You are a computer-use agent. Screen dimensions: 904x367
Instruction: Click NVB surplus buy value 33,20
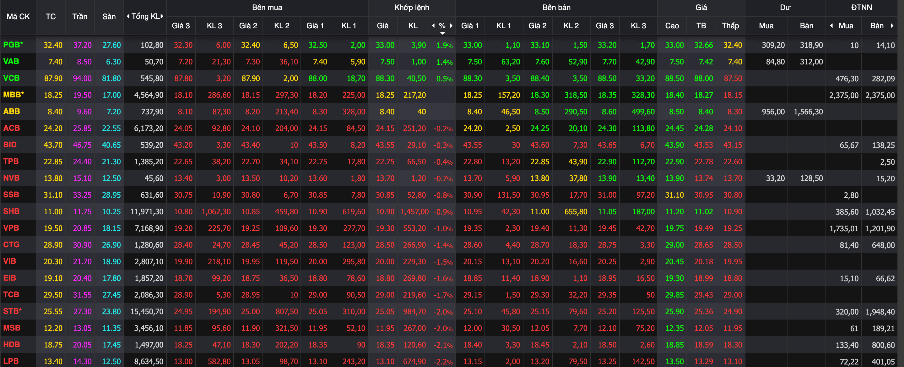pyautogui.click(x=775, y=178)
